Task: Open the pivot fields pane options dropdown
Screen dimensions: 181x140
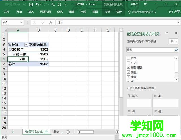Action: point(167,33)
